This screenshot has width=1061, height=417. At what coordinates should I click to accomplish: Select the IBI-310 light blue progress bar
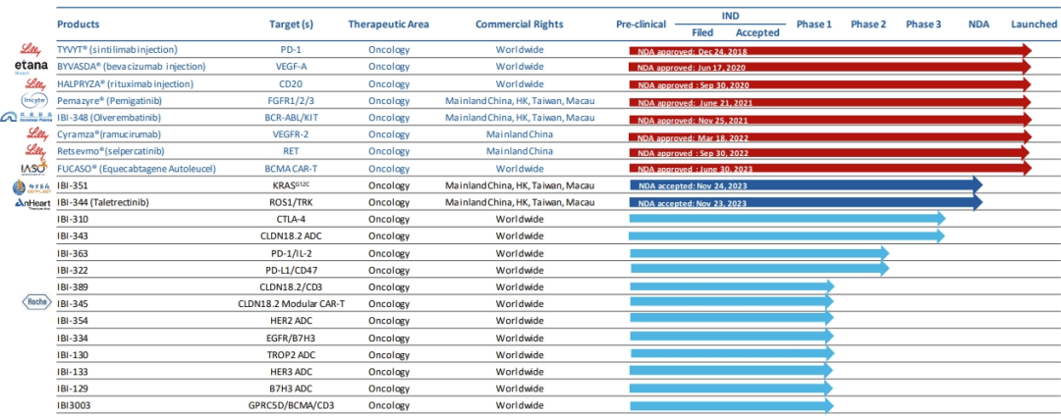tap(787, 218)
